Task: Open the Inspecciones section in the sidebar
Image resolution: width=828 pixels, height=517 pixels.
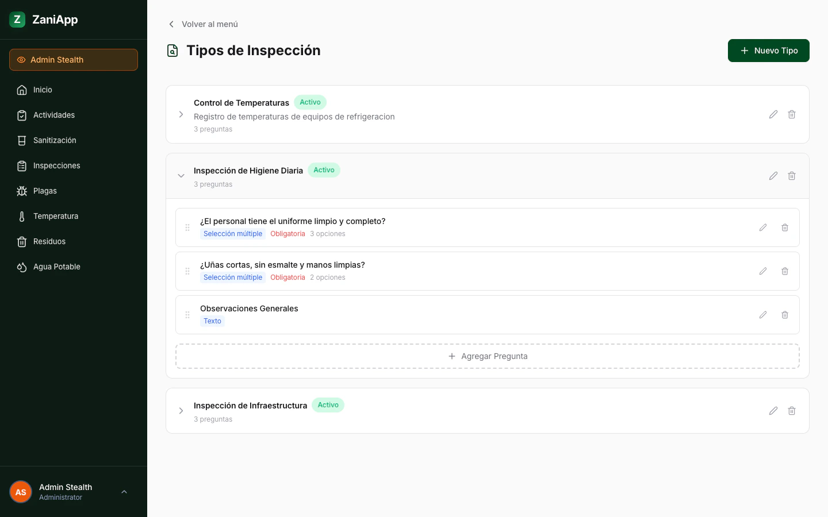Action: coord(56,165)
